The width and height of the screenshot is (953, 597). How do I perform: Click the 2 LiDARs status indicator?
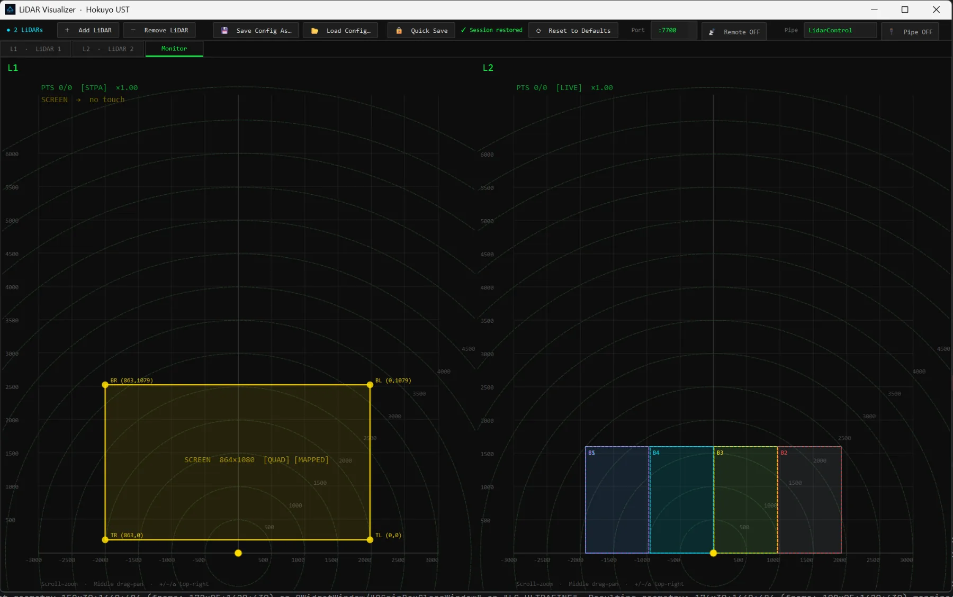tap(25, 30)
